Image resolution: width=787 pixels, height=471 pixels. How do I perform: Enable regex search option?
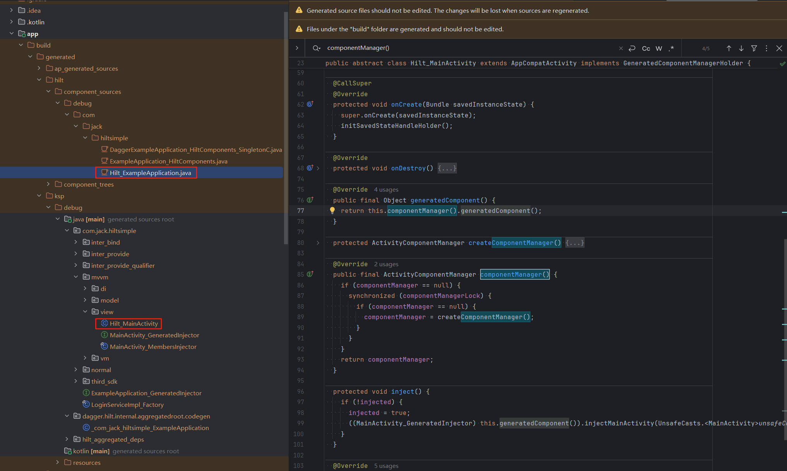click(x=671, y=48)
